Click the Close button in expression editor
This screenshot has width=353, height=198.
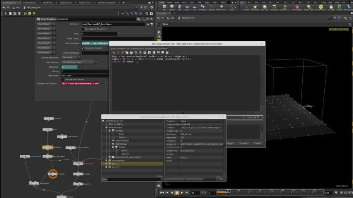pos(257,143)
